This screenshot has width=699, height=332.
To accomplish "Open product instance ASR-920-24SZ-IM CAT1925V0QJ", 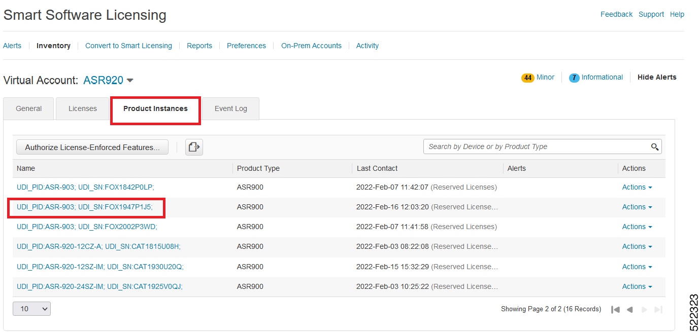I will (99, 286).
